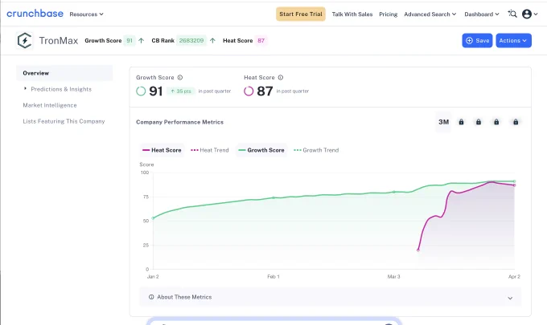Image resolution: width=547 pixels, height=325 pixels.
Task: Click the pink Heat Score ring indicator
Action: 249,91
